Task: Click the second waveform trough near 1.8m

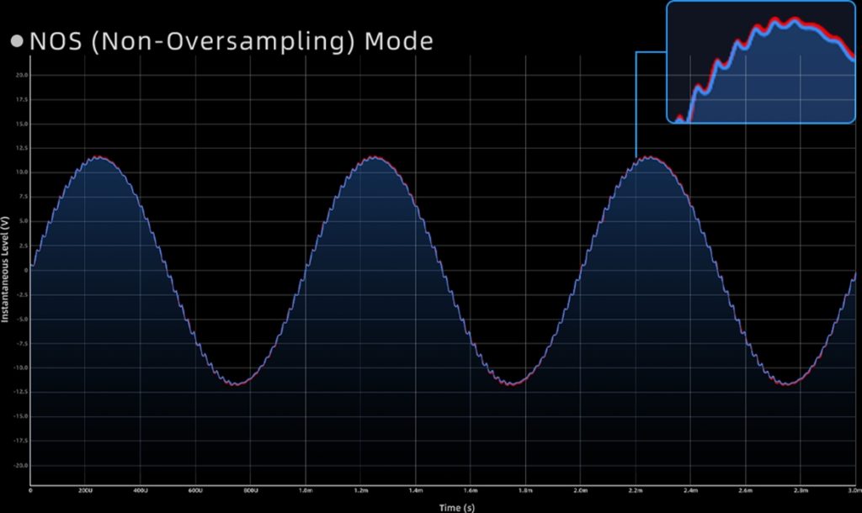Action: click(512, 383)
